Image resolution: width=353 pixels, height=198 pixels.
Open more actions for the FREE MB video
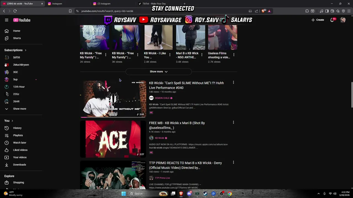click(233, 122)
